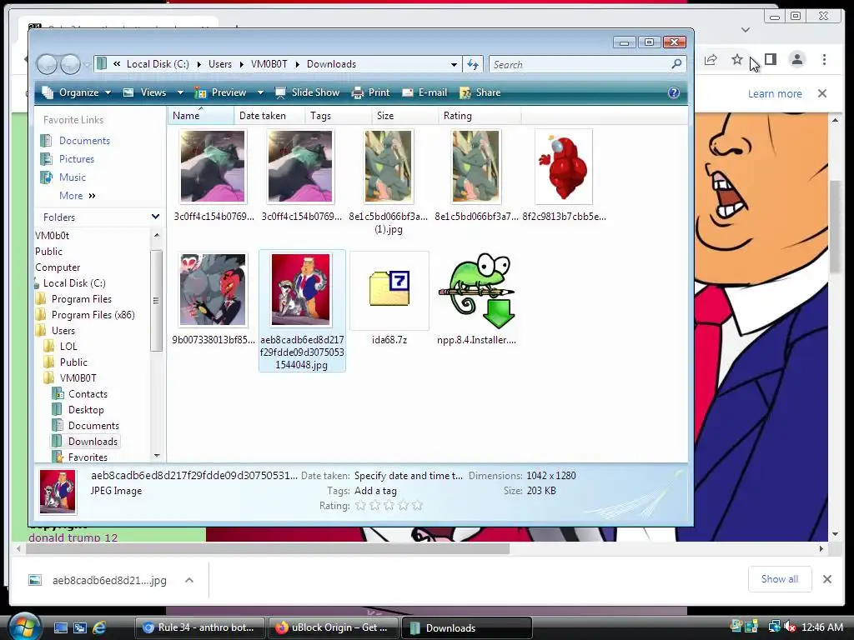Select Program Files (x86) in the tree
Screen dimensions: 854x640
click(x=93, y=314)
